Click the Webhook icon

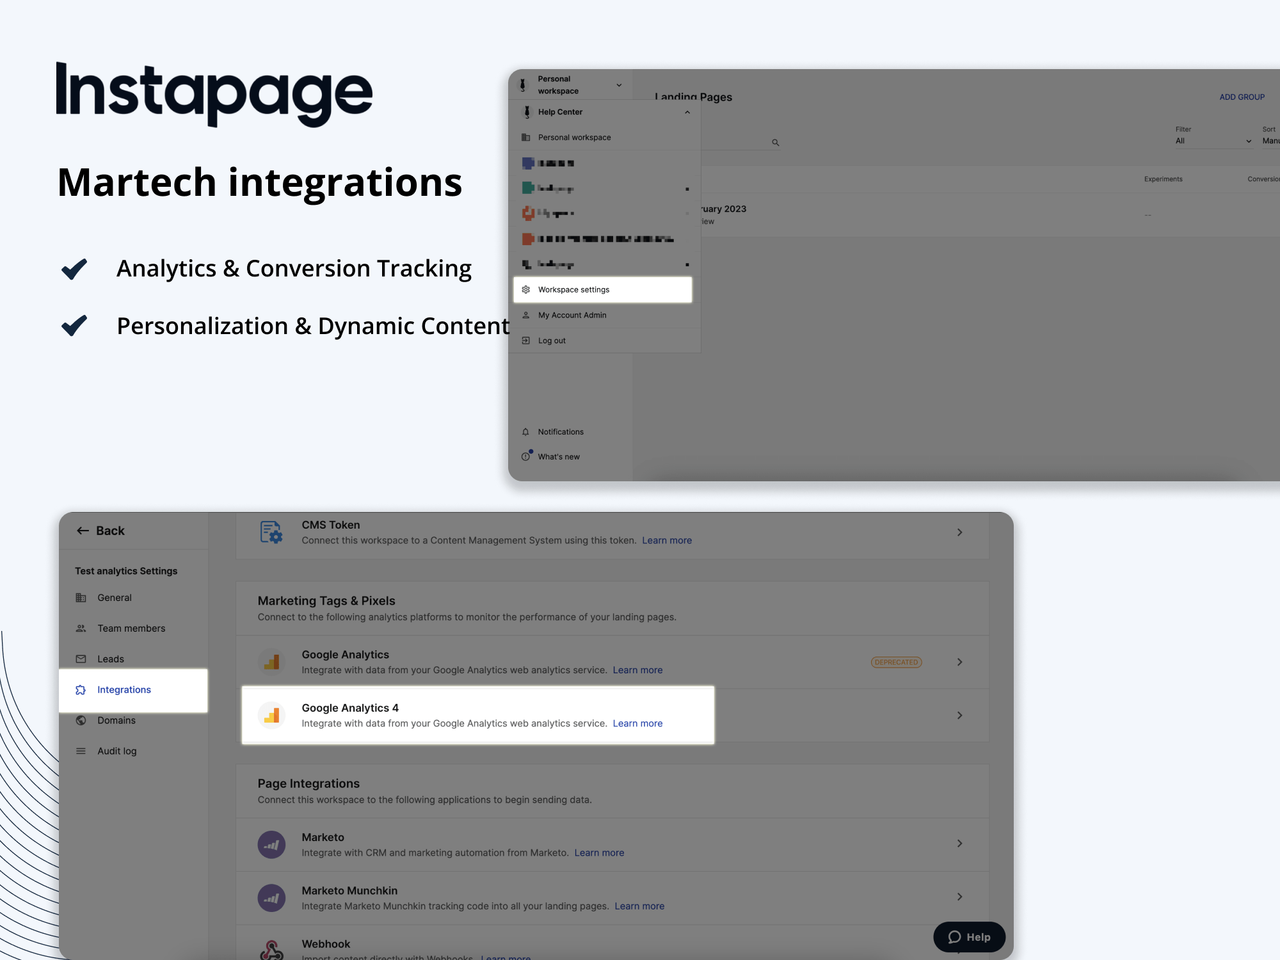pos(271,950)
